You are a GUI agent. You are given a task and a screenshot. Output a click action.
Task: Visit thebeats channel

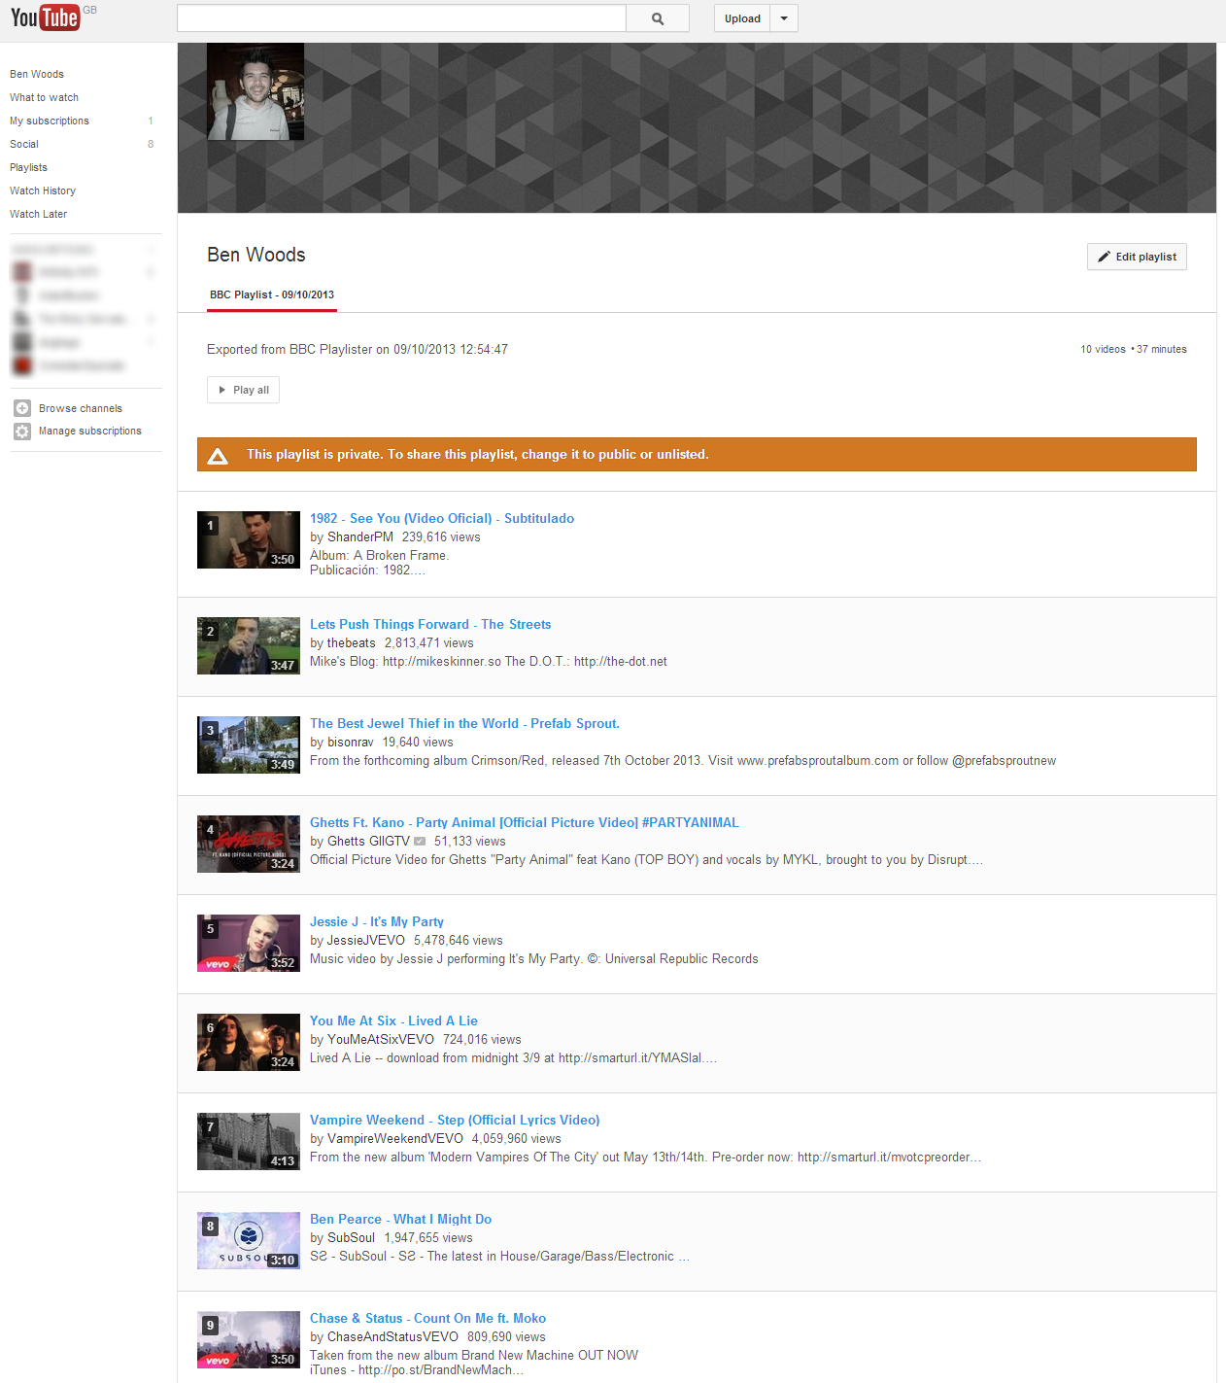coord(352,642)
